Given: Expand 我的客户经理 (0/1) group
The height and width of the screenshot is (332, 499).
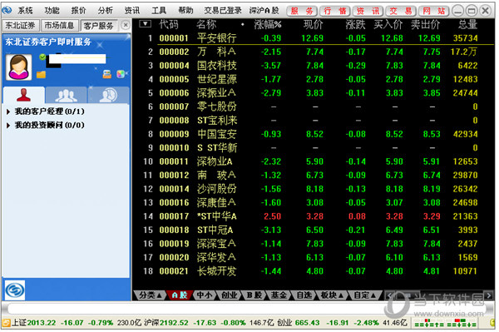Looking at the screenshot, I should coord(45,111).
